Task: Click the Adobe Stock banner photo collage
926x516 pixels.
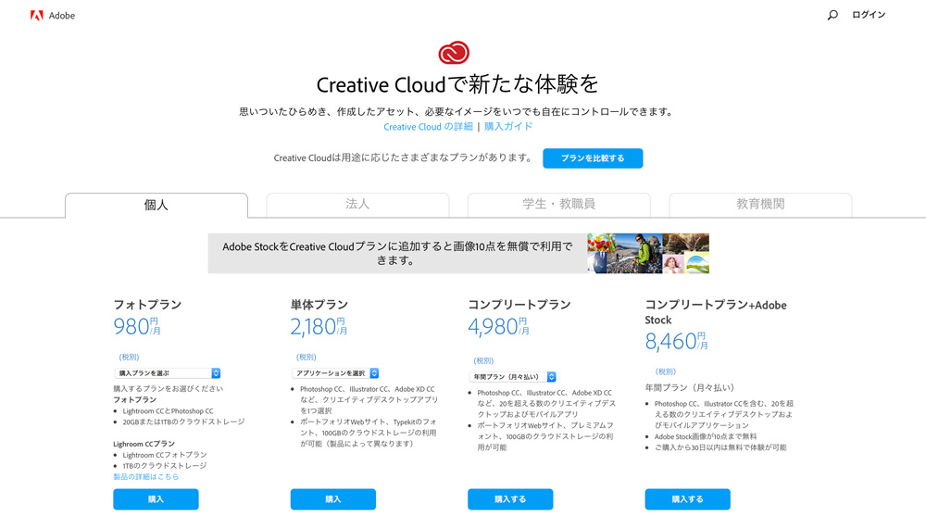Action: (648, 254)
